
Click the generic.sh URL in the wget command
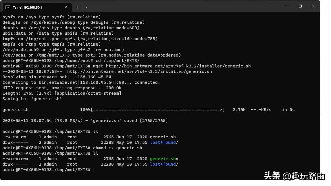click(178, 66)
